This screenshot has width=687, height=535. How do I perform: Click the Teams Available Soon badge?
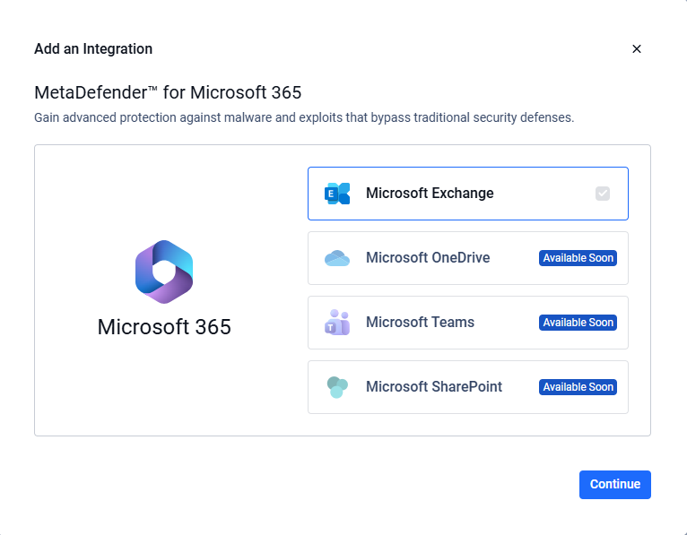pyautogui.click(x=578, y=323)
